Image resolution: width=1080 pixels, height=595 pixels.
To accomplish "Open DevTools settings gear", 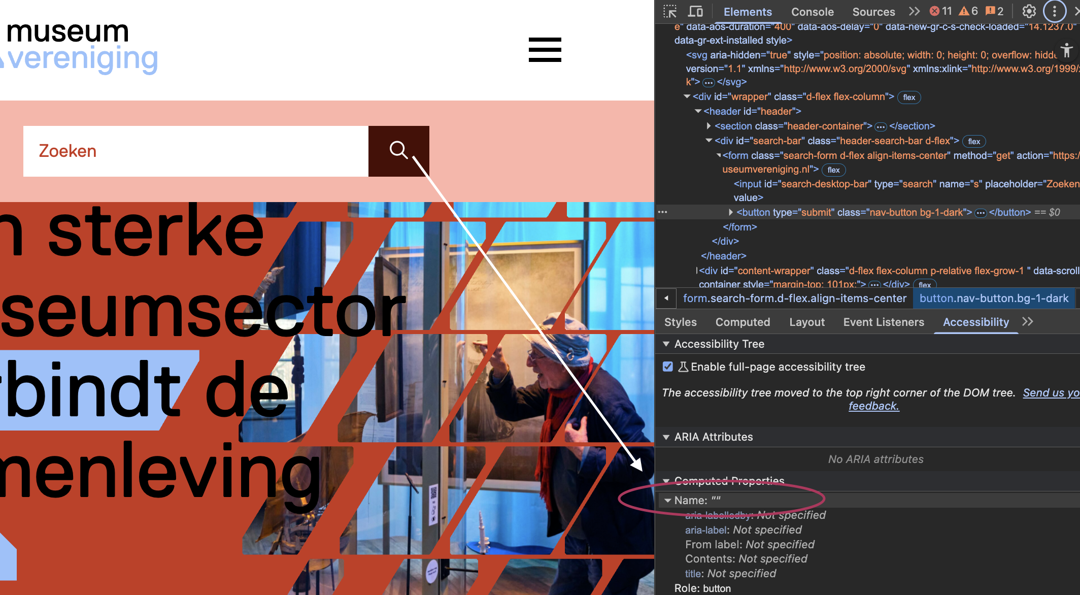I will point(1029,11).
